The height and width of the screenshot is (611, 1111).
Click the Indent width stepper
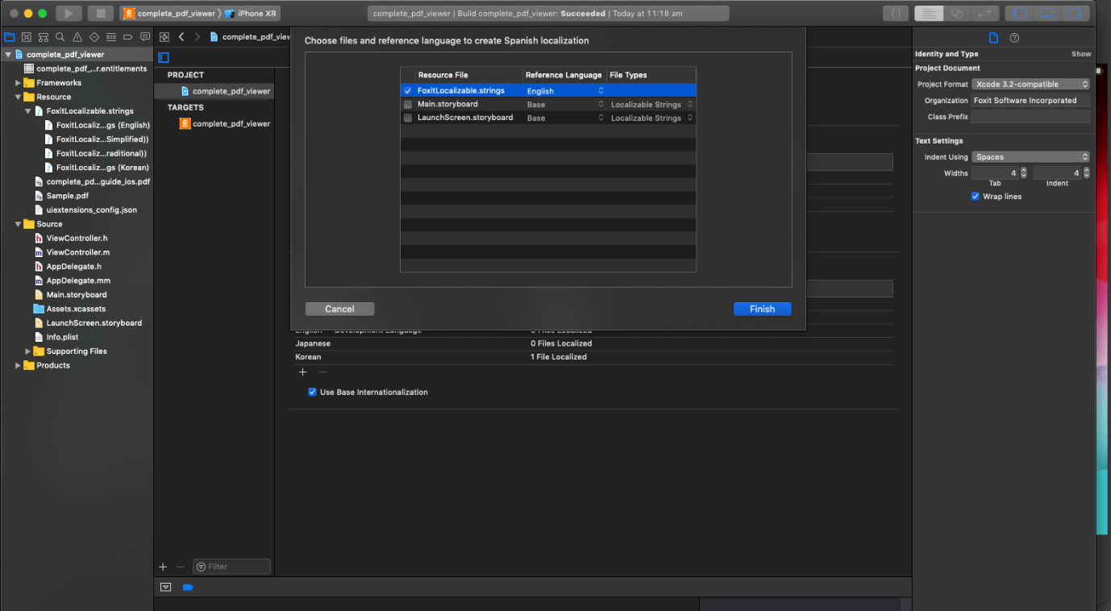[1086, 173]
